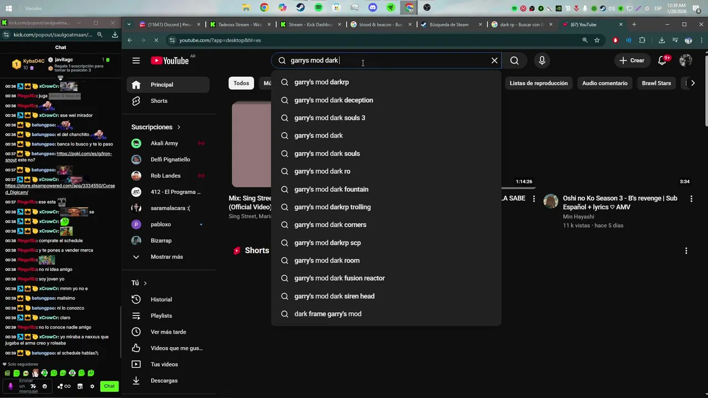Open Chrome downloads icon in YouTube window
This screenshot has width=708, height=398.
tap(662, 40)
